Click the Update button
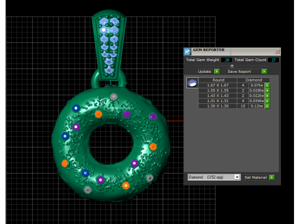 204,72
